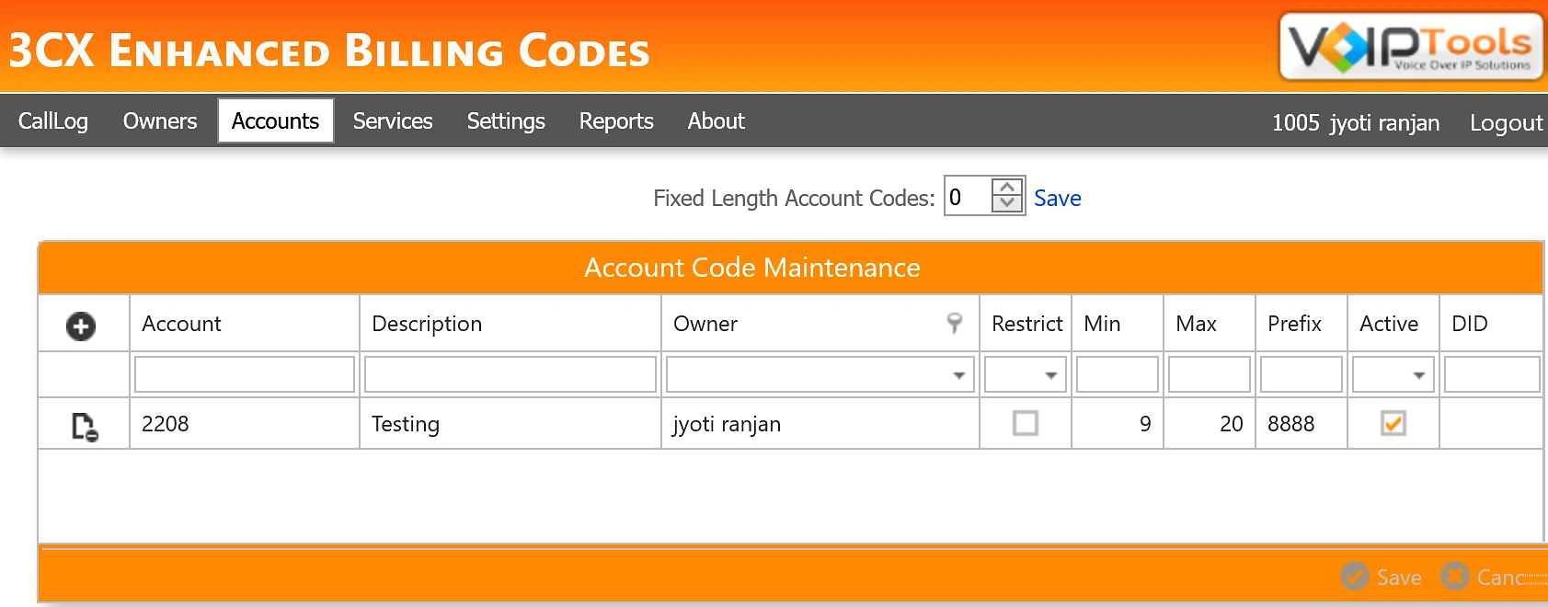Toggle Restrict checkbox for account 2208
Viewport: 1548px width, 607px height.
[x=1025, y=423]
